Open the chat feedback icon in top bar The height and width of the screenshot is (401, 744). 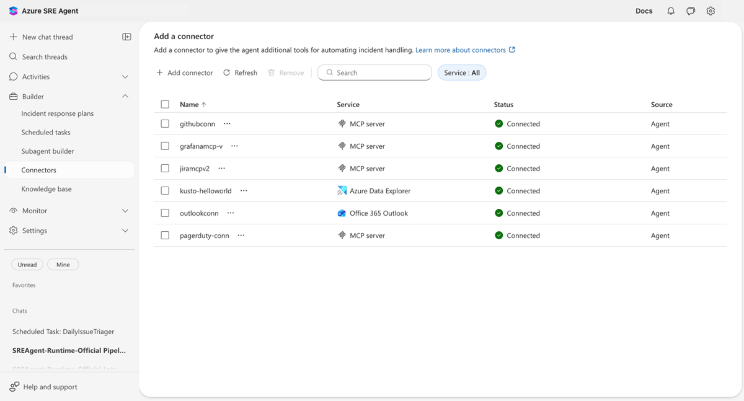pos(690,11)
